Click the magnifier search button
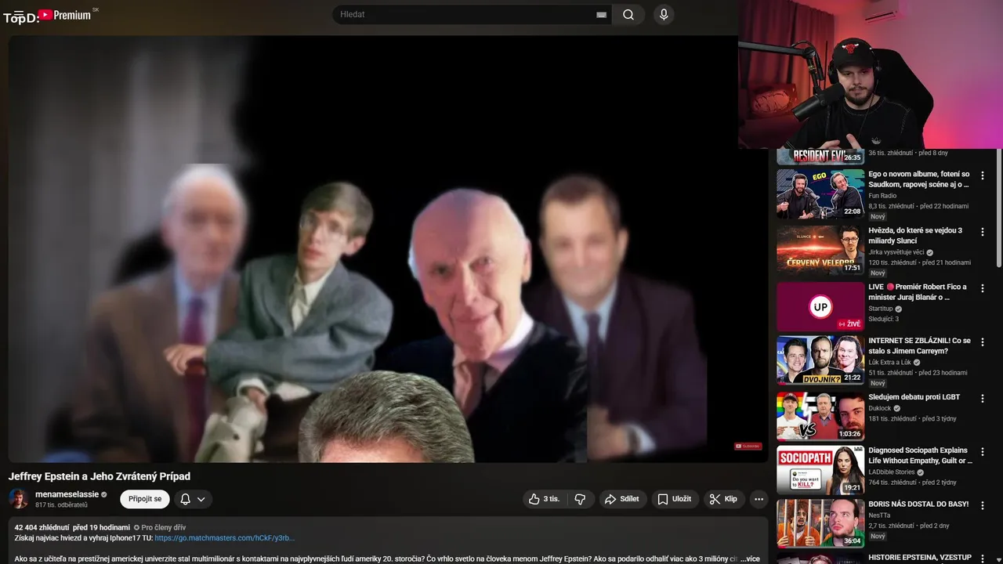The width and height of the screenshot is (1003, 564). point(628,15)
